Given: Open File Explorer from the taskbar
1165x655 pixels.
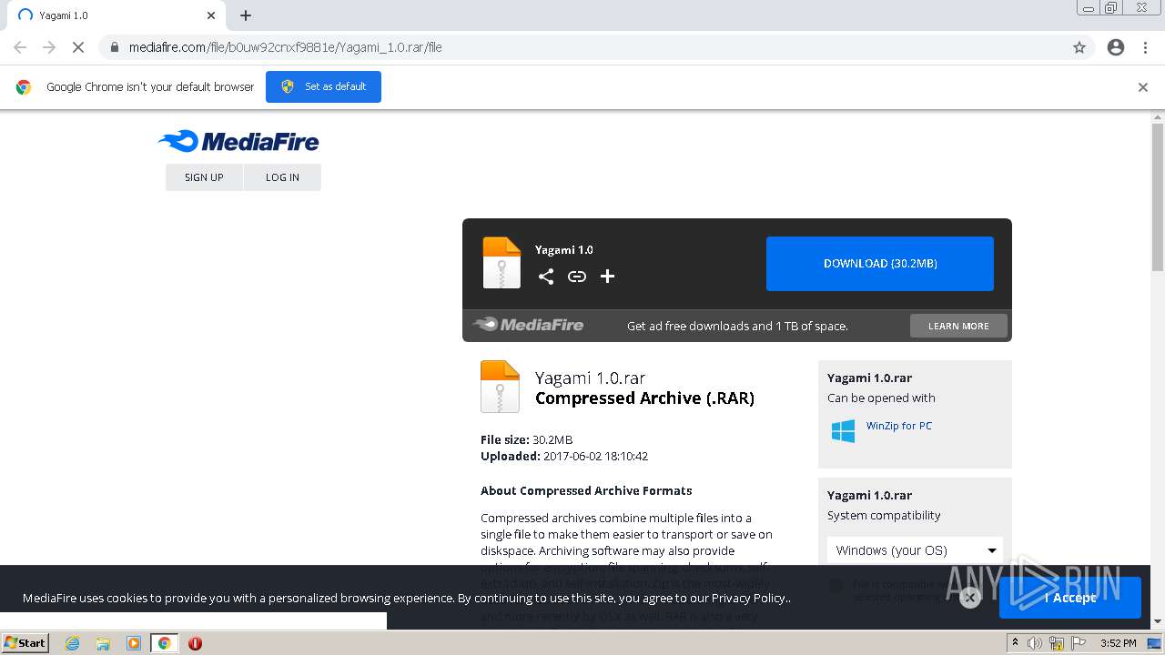Looking at the screenshot, I should coord(103,643).
